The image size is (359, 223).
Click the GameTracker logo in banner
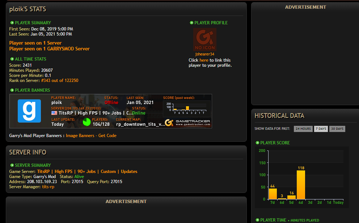coord(187,123)
